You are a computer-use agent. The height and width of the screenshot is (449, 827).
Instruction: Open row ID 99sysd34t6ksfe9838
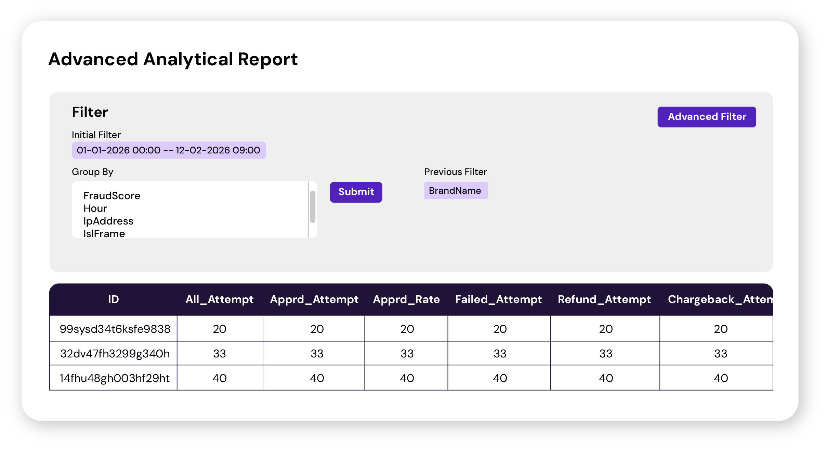click(x=115, y=329)
